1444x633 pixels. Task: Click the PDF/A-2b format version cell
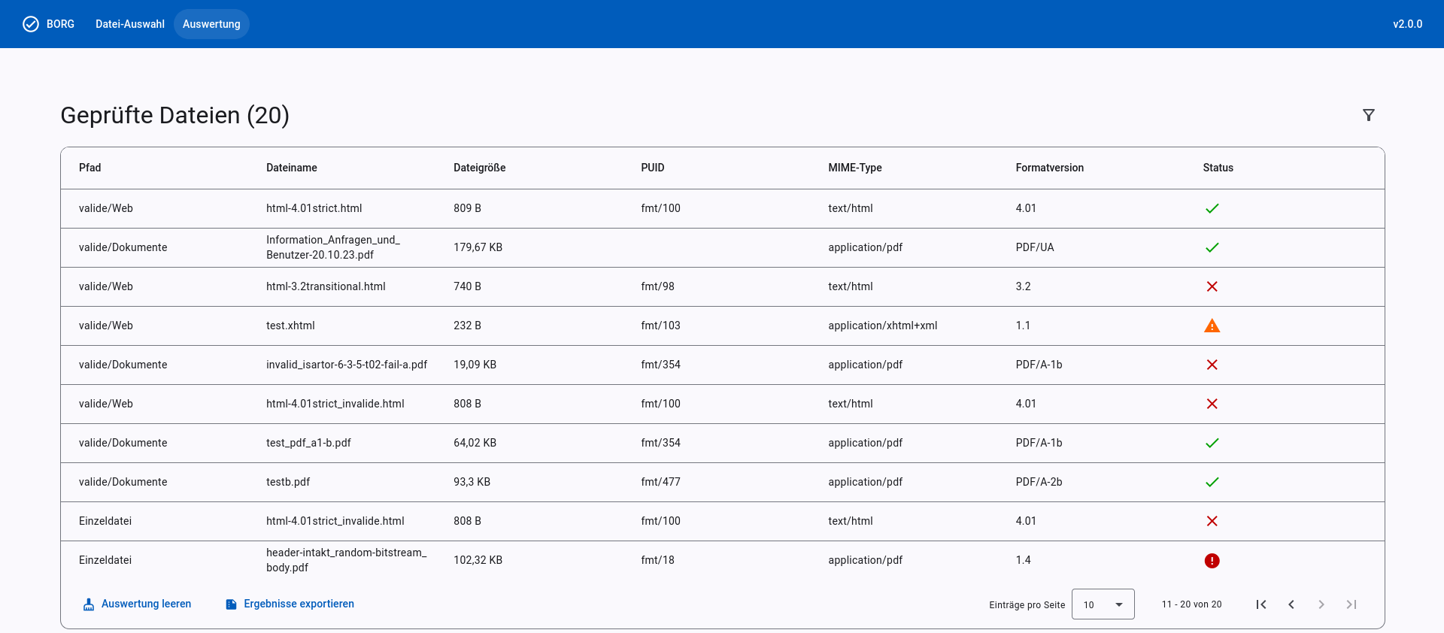tap(1039, 482)
